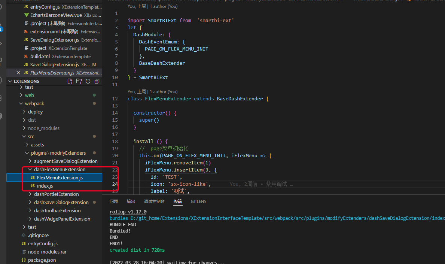Click the 'smartbi-ext' import string in code
This screenshot has width=445, height=264.
216,21
